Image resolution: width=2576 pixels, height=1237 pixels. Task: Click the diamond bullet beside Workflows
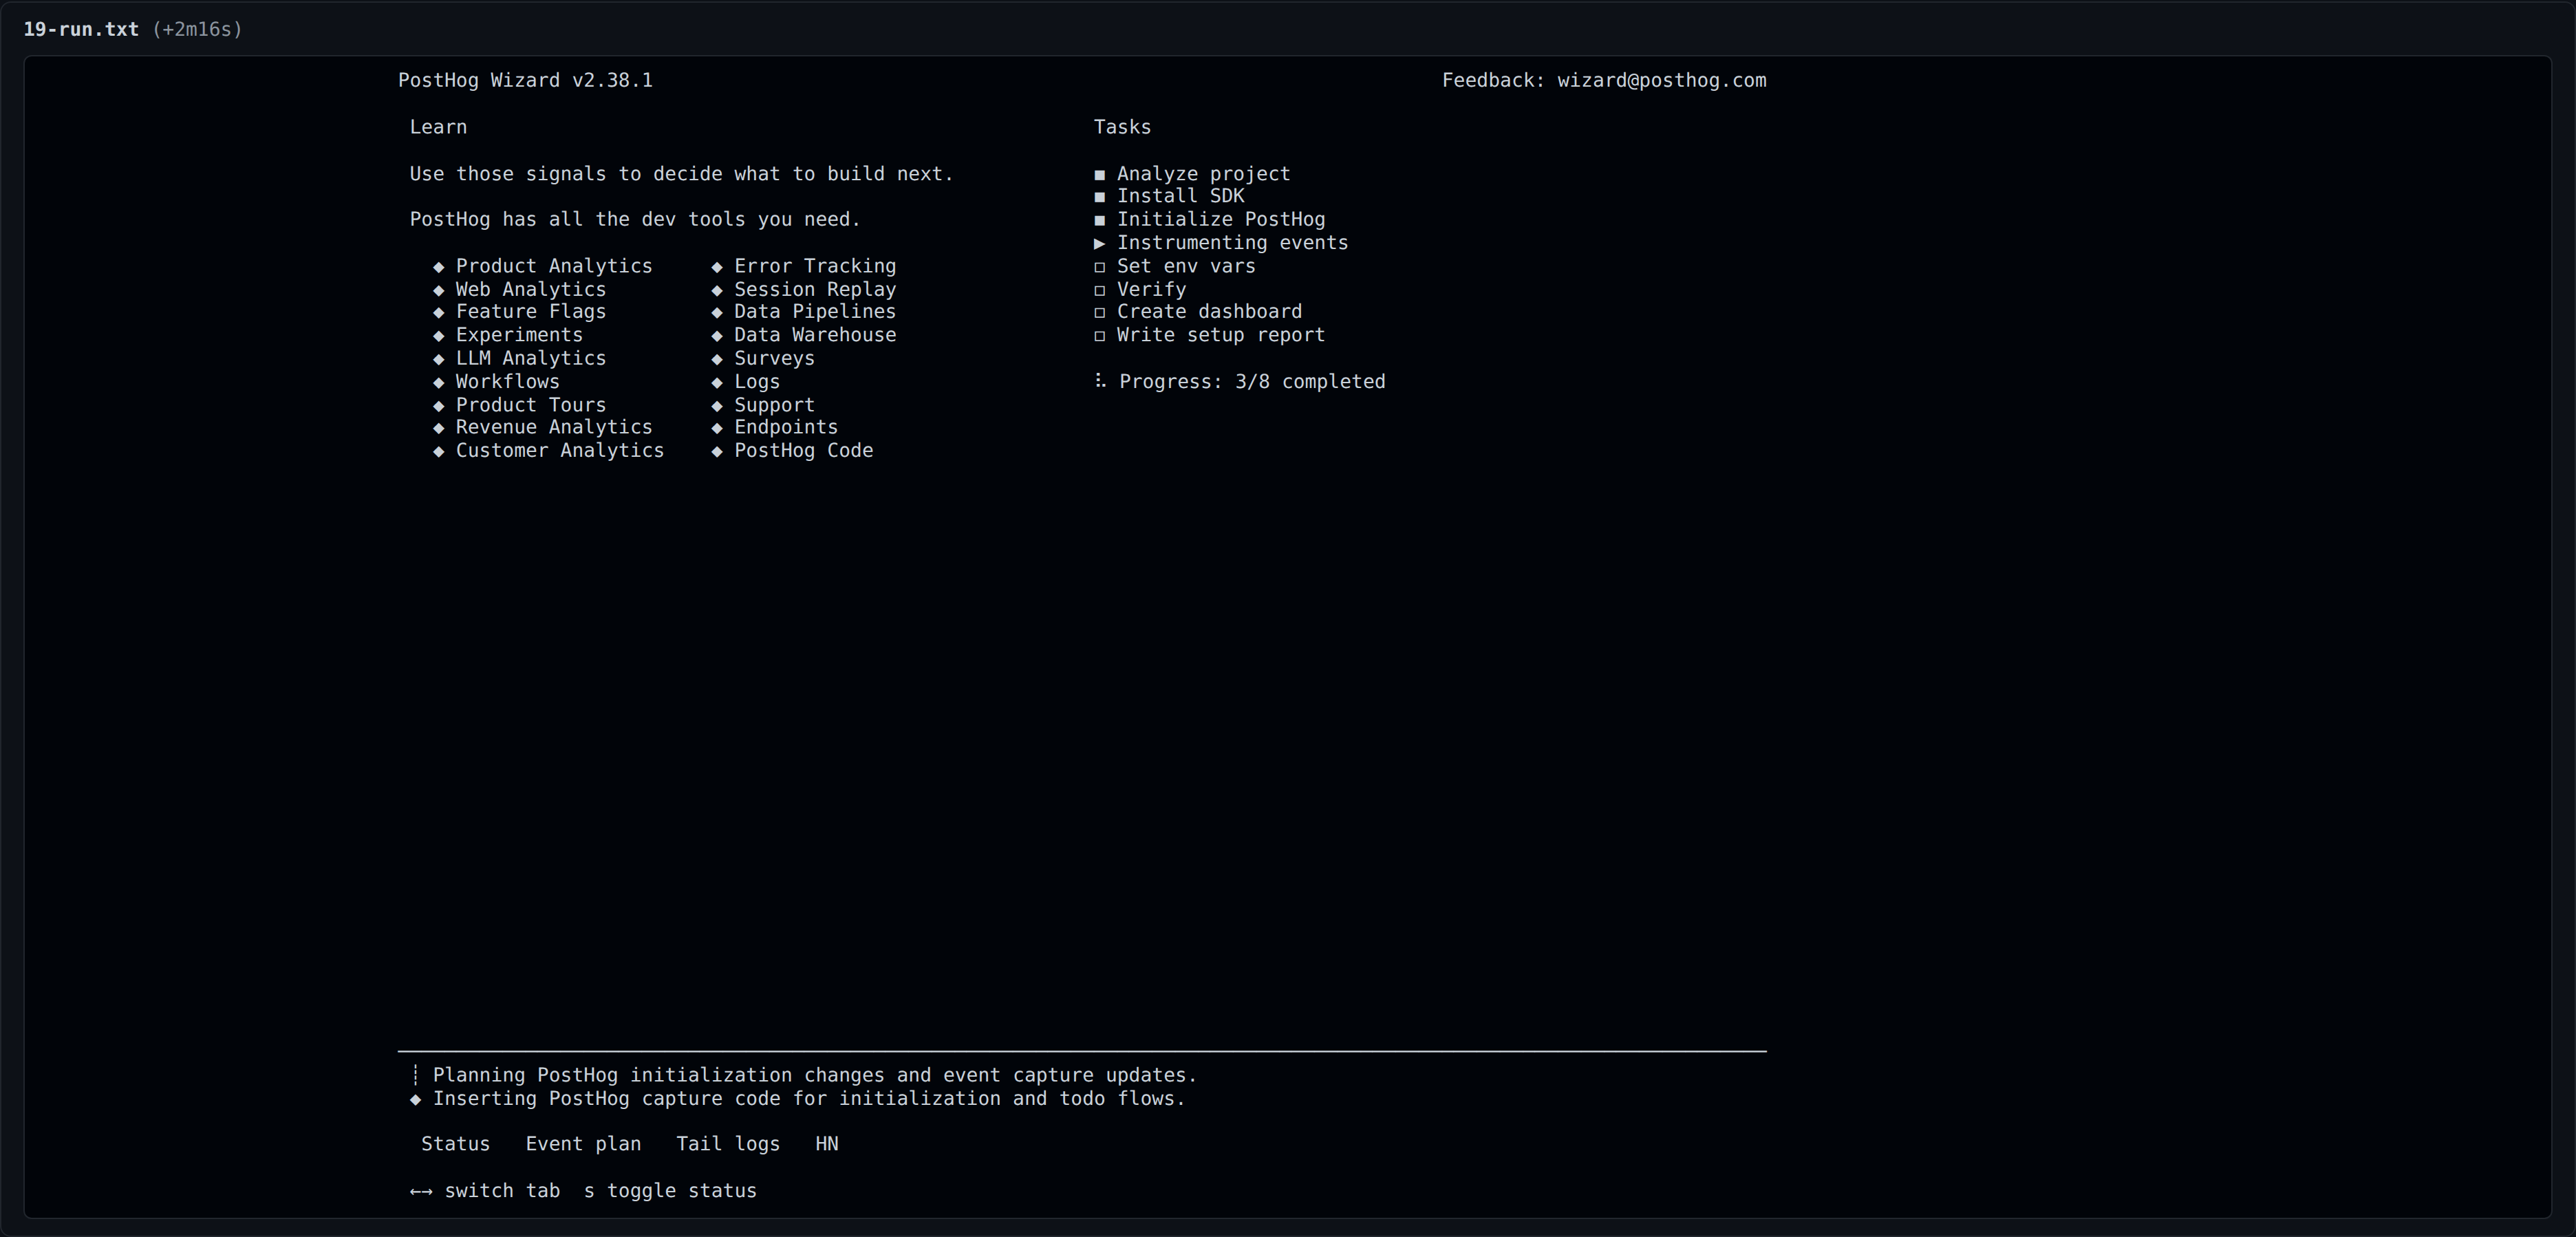point(438,382)
